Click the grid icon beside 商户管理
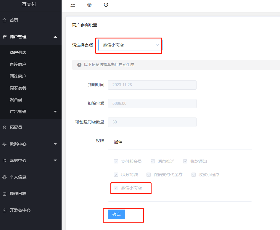 [4, 37]
